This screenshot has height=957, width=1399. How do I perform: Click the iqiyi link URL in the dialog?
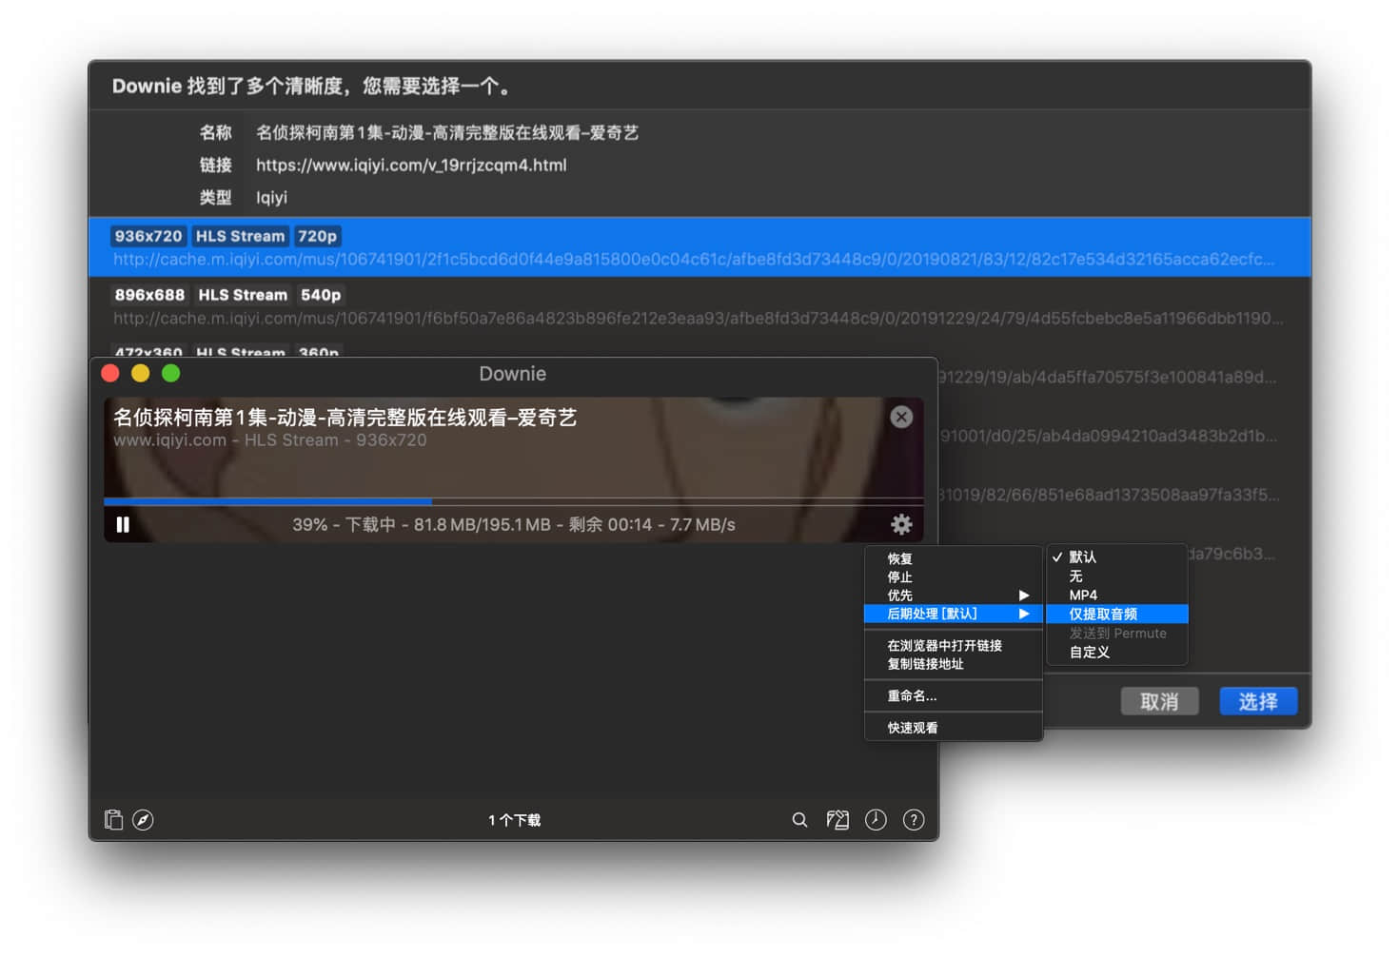[411, 166]
